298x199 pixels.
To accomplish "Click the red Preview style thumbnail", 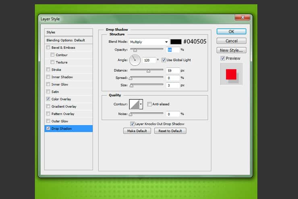I will [x=231, y=74].
